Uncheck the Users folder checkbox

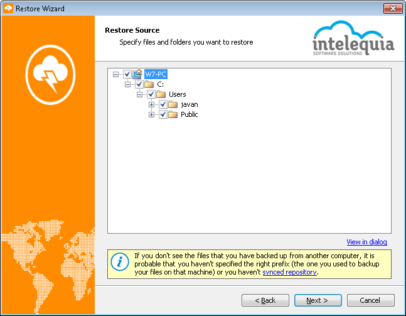click(x=151, y=94)
